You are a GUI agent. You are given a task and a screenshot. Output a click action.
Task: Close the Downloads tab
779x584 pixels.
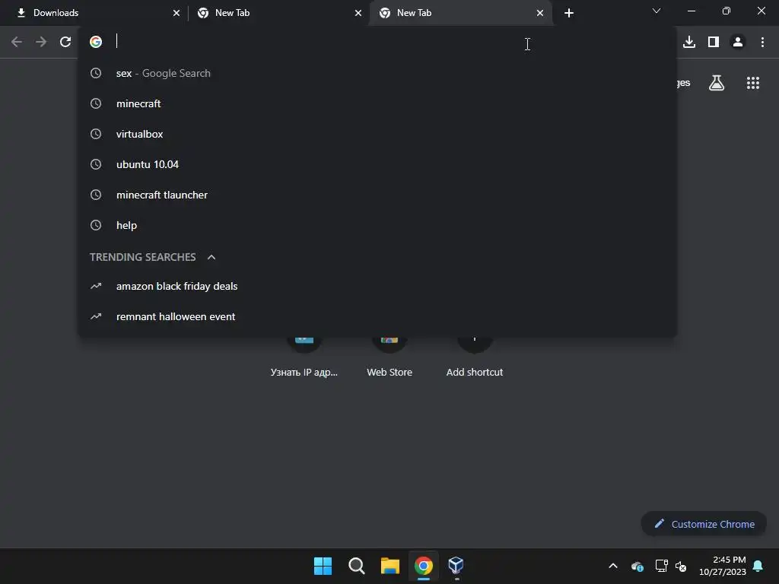tap(176, 13)
